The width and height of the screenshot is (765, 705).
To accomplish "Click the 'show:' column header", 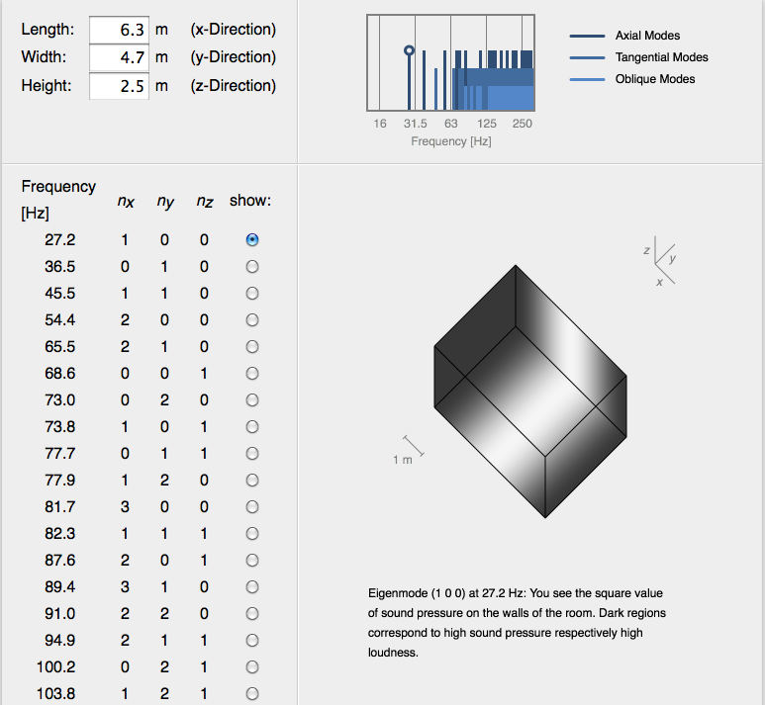I will pos(250,201).
